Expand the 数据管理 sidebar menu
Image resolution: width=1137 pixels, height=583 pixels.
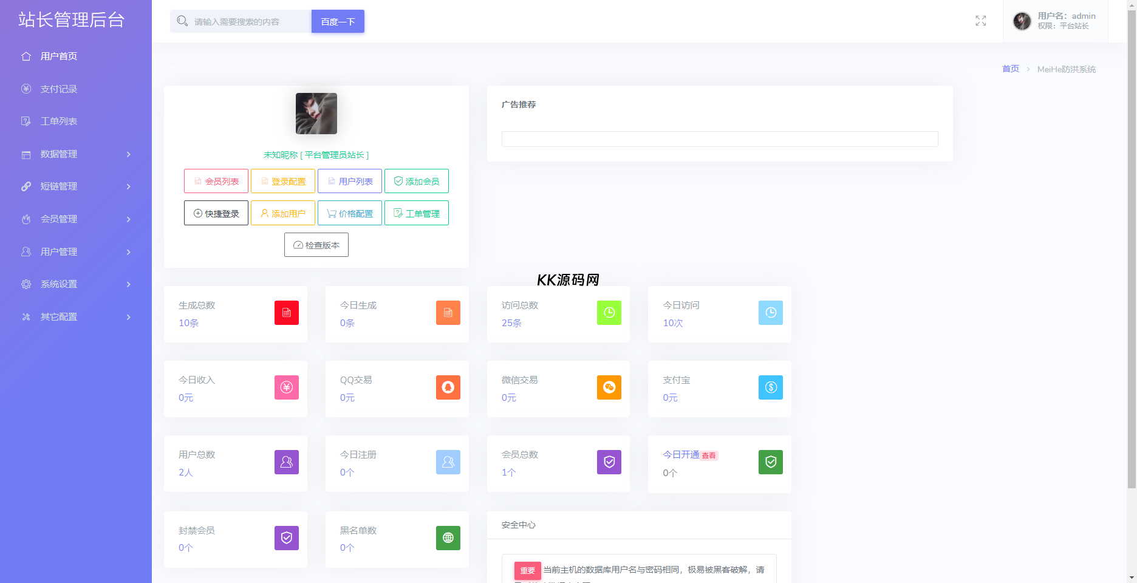tap(76, 154)
